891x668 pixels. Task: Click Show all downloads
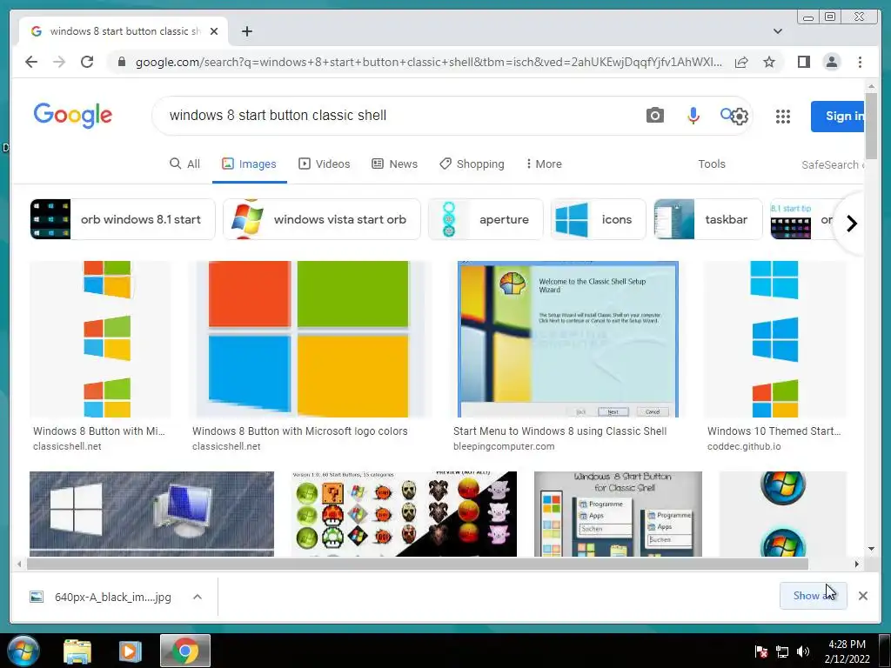[814, 596]
